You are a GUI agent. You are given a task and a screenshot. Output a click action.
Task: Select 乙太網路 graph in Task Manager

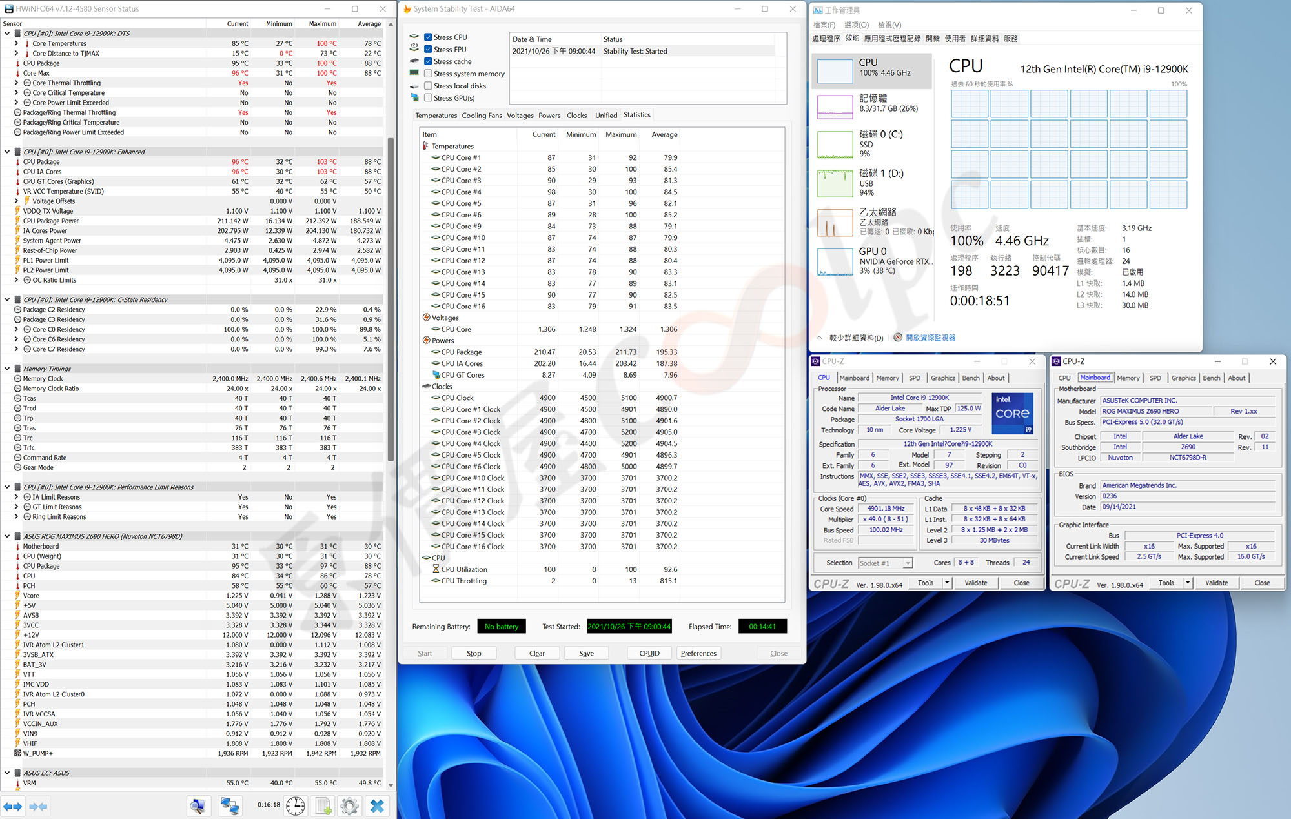click(x=835, y=223)
